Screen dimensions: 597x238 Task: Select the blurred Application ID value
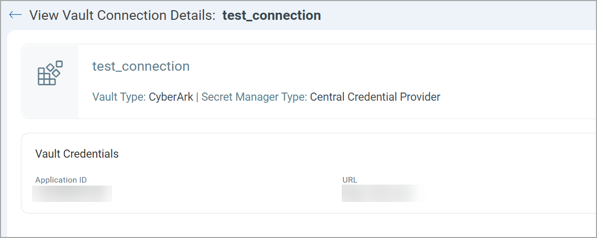[x=72, y=194]
